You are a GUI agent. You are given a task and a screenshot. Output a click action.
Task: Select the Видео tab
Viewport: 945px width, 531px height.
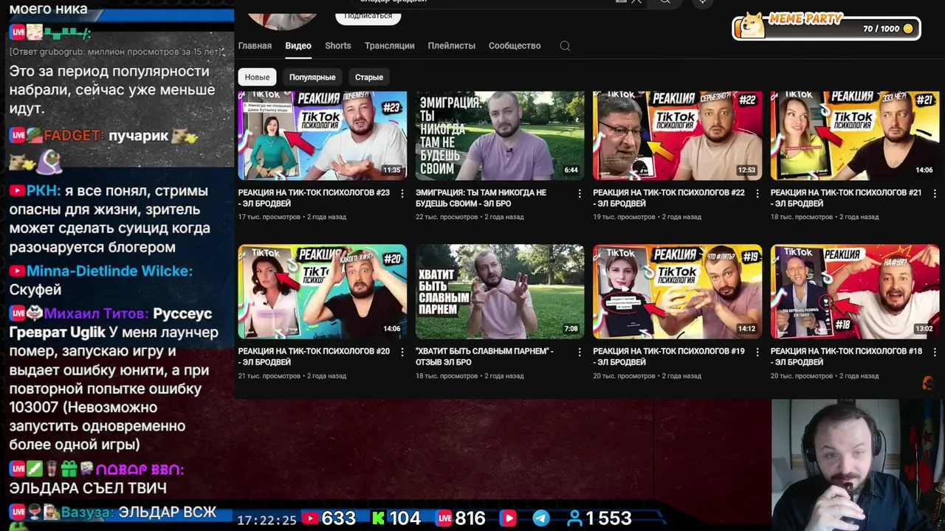(298, 46)
